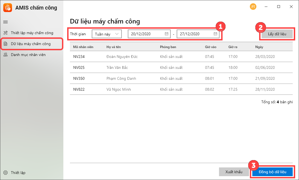Select employee code NV234
Screen dimensions: 299x180
(x=79, y=57)
